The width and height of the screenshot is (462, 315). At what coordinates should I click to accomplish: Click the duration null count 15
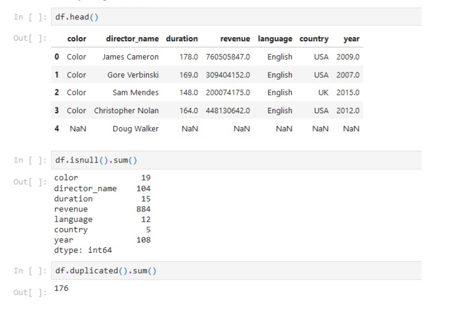[x=146, y=199]
